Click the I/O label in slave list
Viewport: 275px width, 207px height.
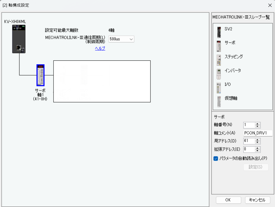tap(228, 84)
